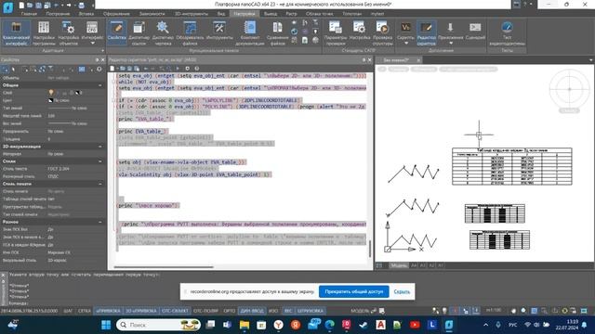Screen dimensions: 595x334
Task: Run Проверка структуры from the ribbon
Action: [382, 33]
